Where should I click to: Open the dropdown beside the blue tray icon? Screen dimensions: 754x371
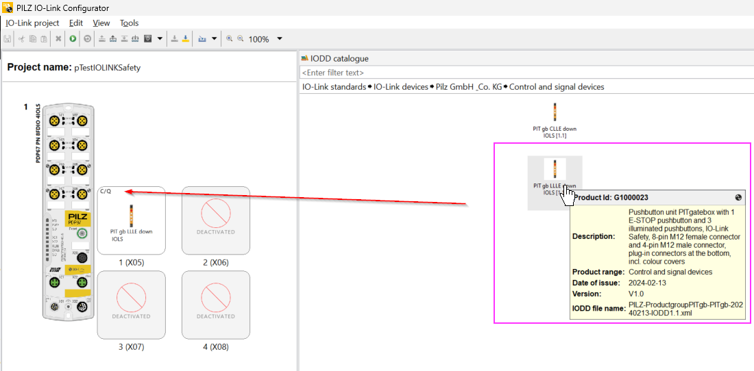coord(215,39)
